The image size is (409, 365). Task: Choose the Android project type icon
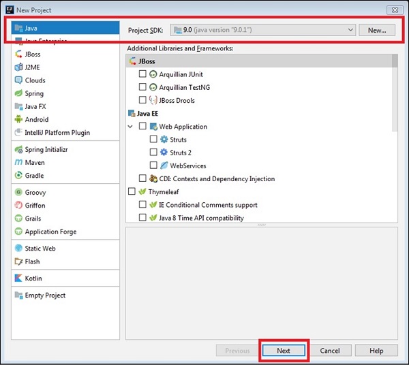tap(18, 120)
